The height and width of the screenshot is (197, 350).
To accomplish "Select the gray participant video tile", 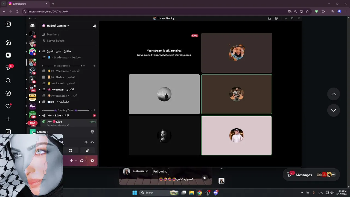I will [164, 94].
